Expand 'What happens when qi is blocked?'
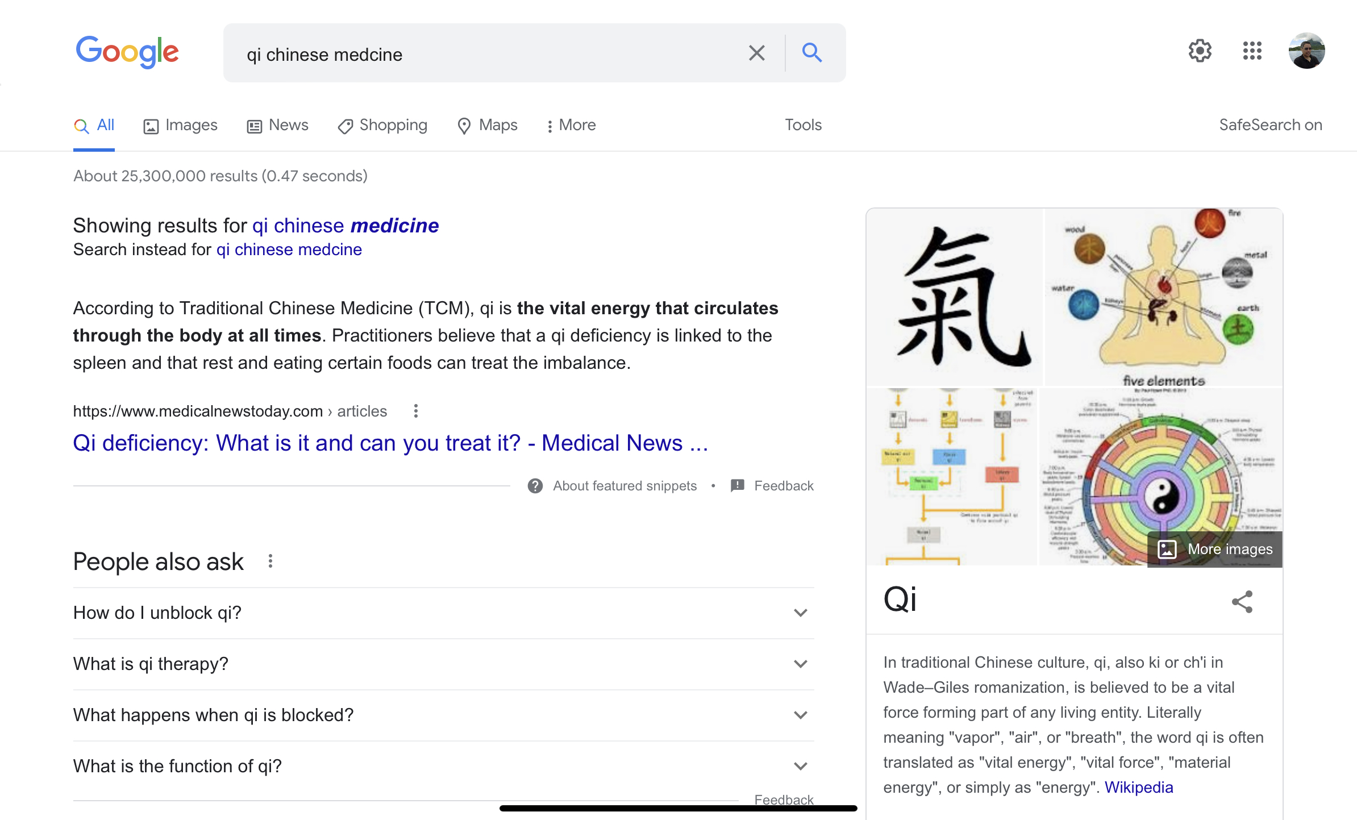This screenshot has height=820, width=1357. pyautogui.click(x=800, y=715)
